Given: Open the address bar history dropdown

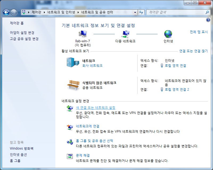Looking at the screenshot, I should pyautogui.click(x=135, y=12).
